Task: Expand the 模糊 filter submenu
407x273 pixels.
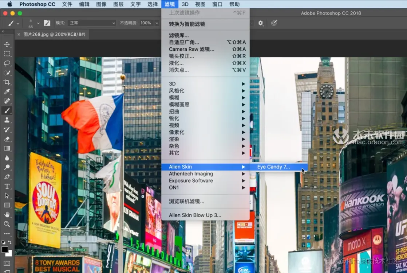Action: (205, 98)
